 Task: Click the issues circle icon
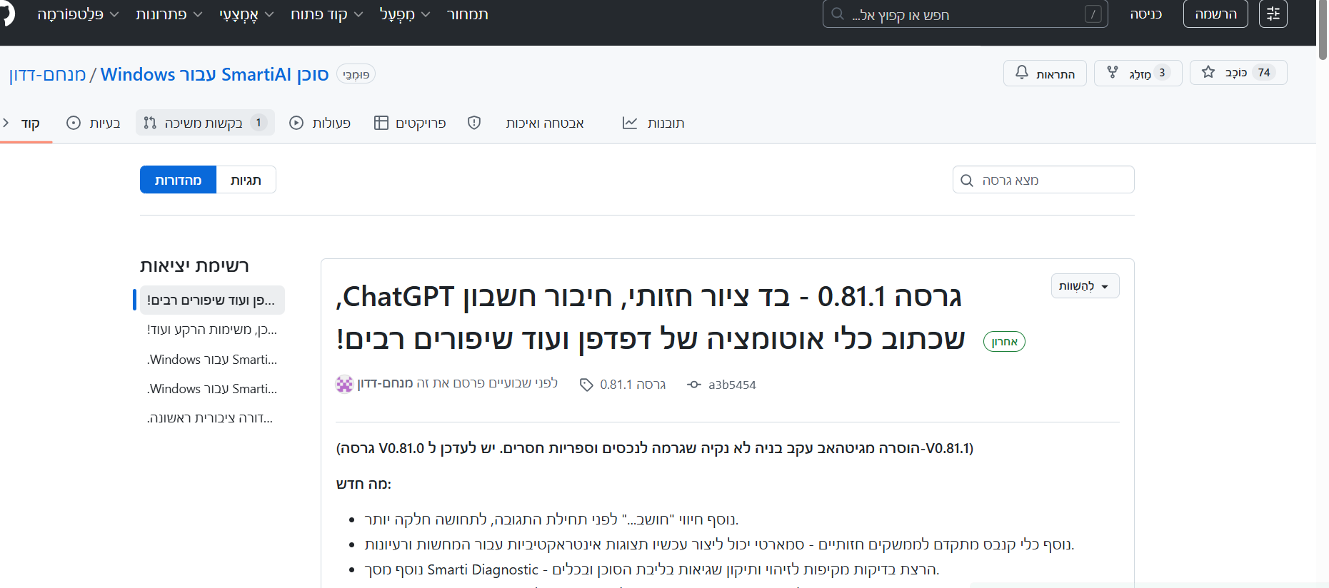pos(74,123)
